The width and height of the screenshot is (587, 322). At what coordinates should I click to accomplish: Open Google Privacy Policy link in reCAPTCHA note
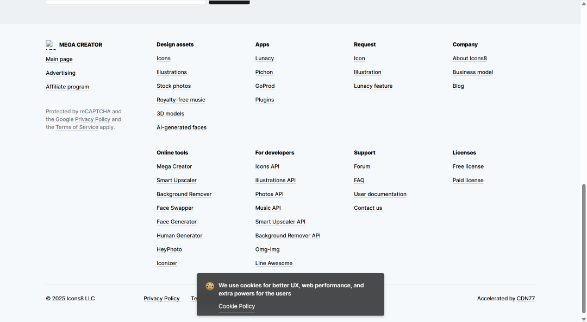coord(92,119)
